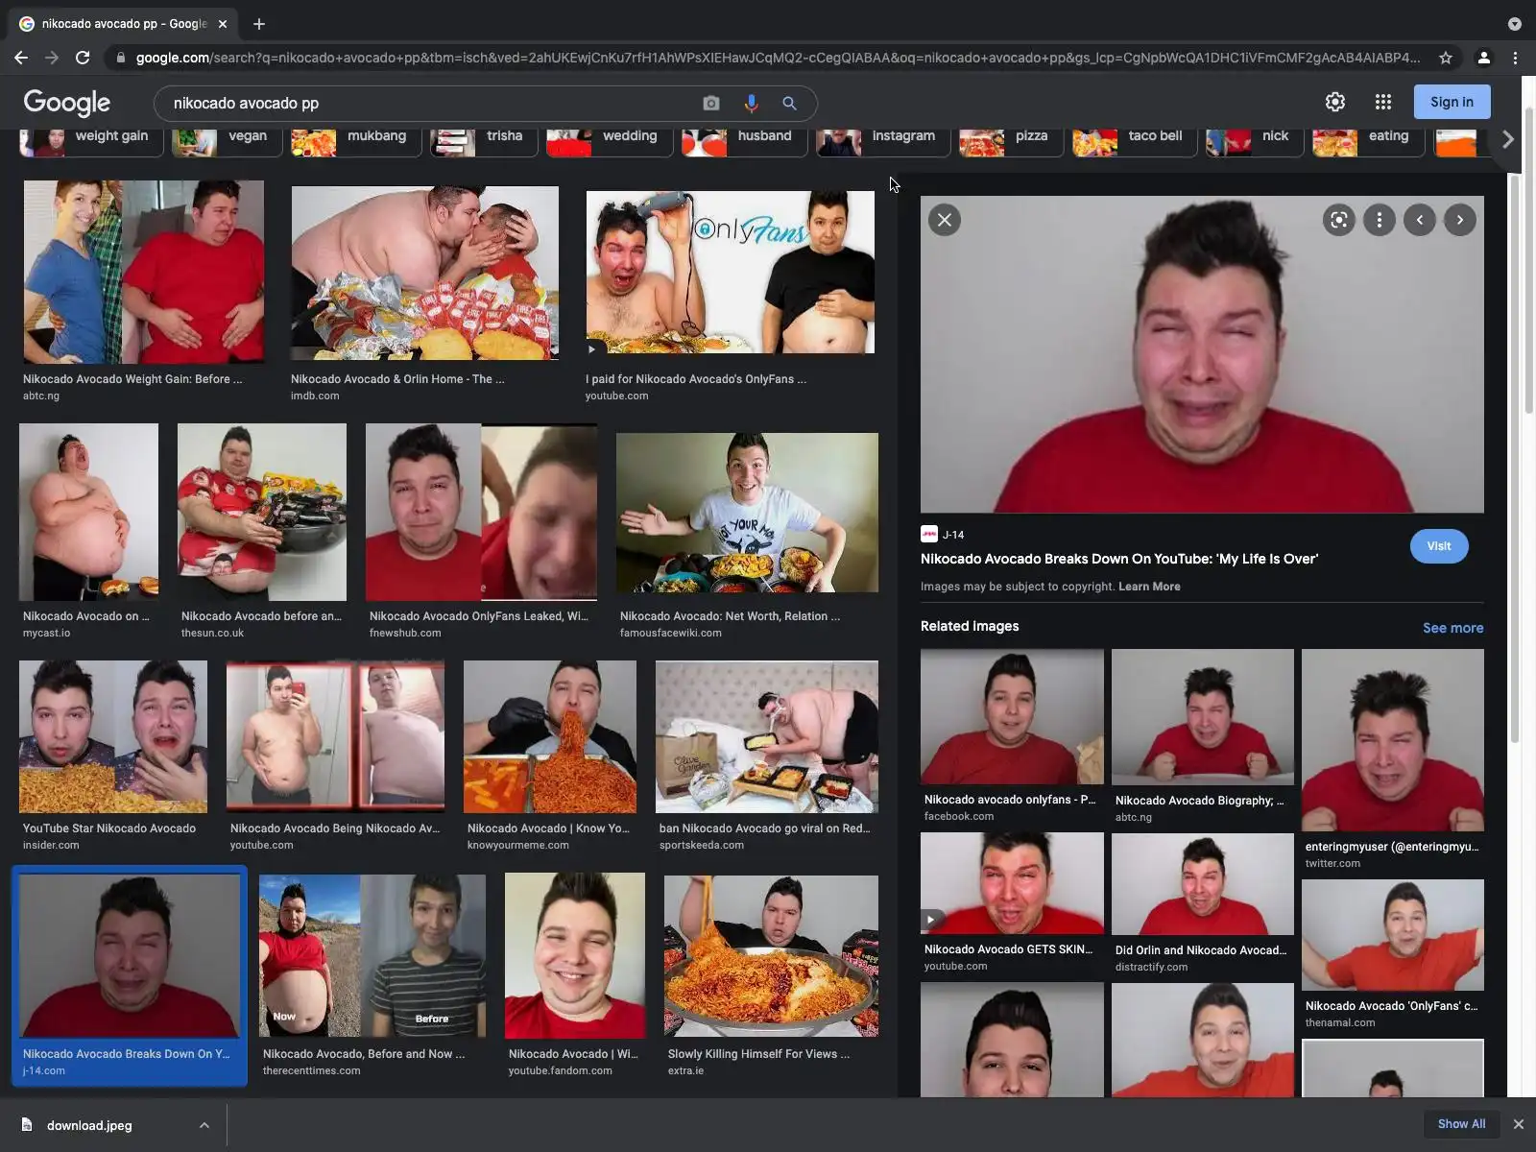Open the related abtc.ng Biography image

click(x=1202, y=717)
